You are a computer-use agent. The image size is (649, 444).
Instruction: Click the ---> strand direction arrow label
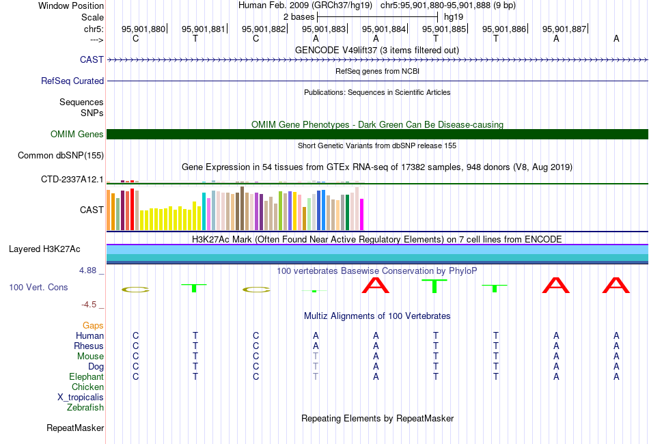pos(97,40)
